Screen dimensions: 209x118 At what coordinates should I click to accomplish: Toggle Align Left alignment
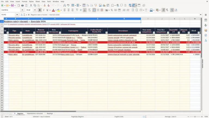click(65, 10)
